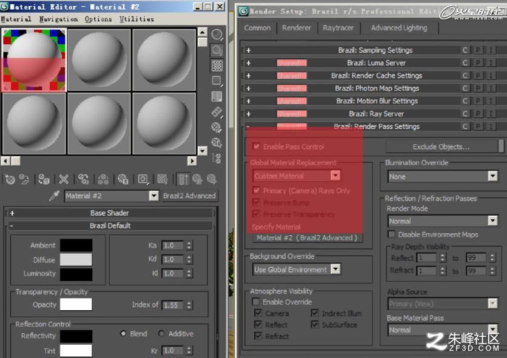Click the Diffuse color swatch
This screenshot has height=358, width=507.
(x=76, y=259)
